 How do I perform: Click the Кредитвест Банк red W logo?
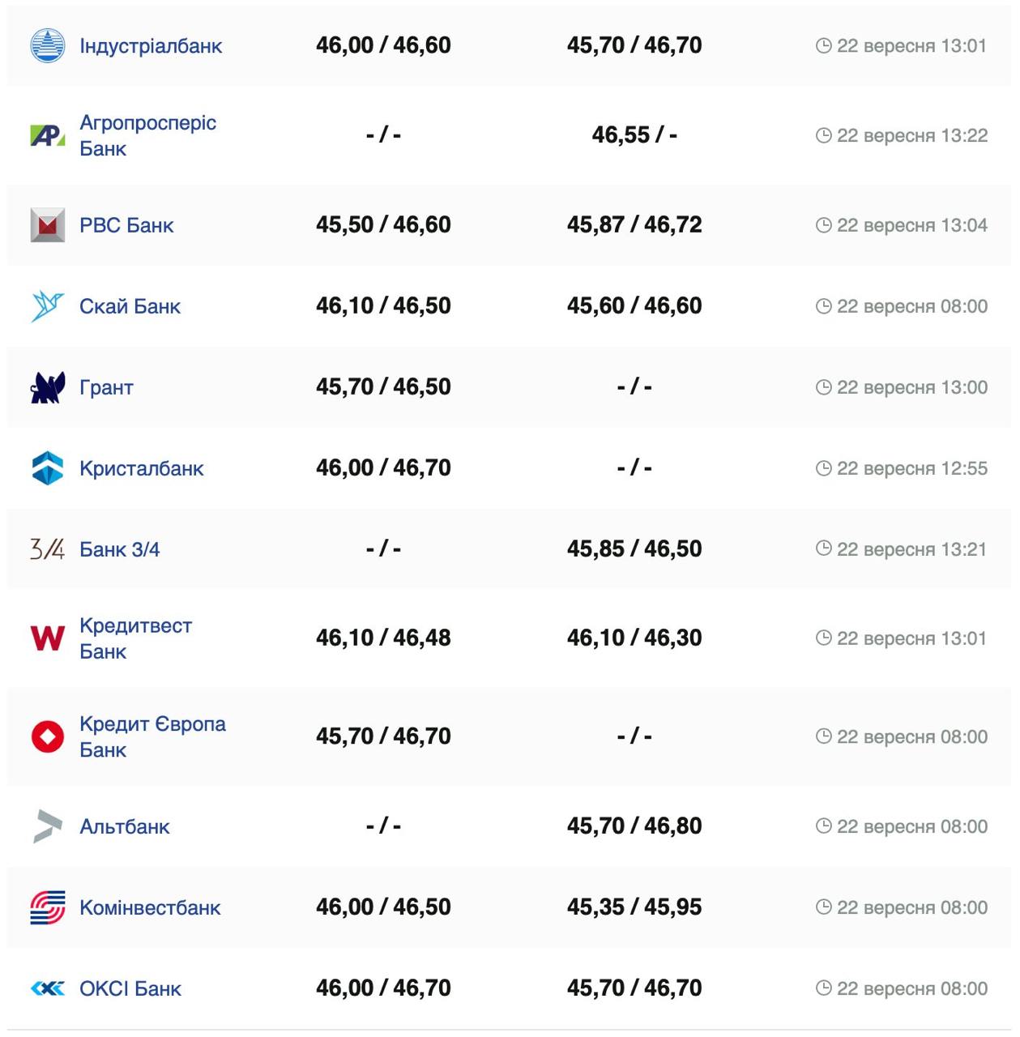tap(47, 638)
